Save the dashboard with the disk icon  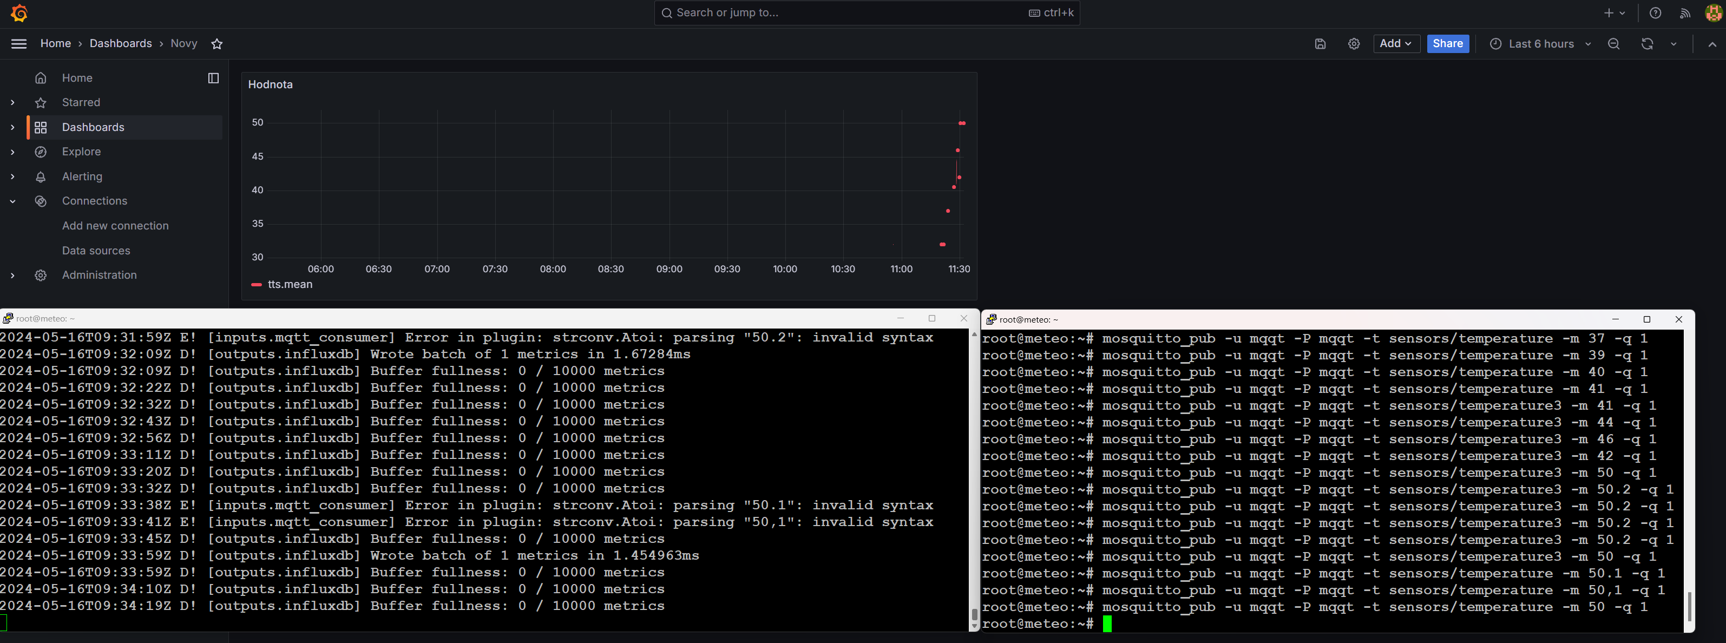1320,44
